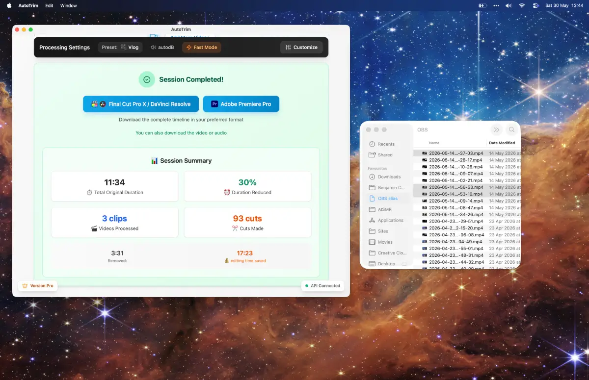Click the 30% Duration Reduced card
589x380 pixels.
pyautogui.click(x=247, y=186)
